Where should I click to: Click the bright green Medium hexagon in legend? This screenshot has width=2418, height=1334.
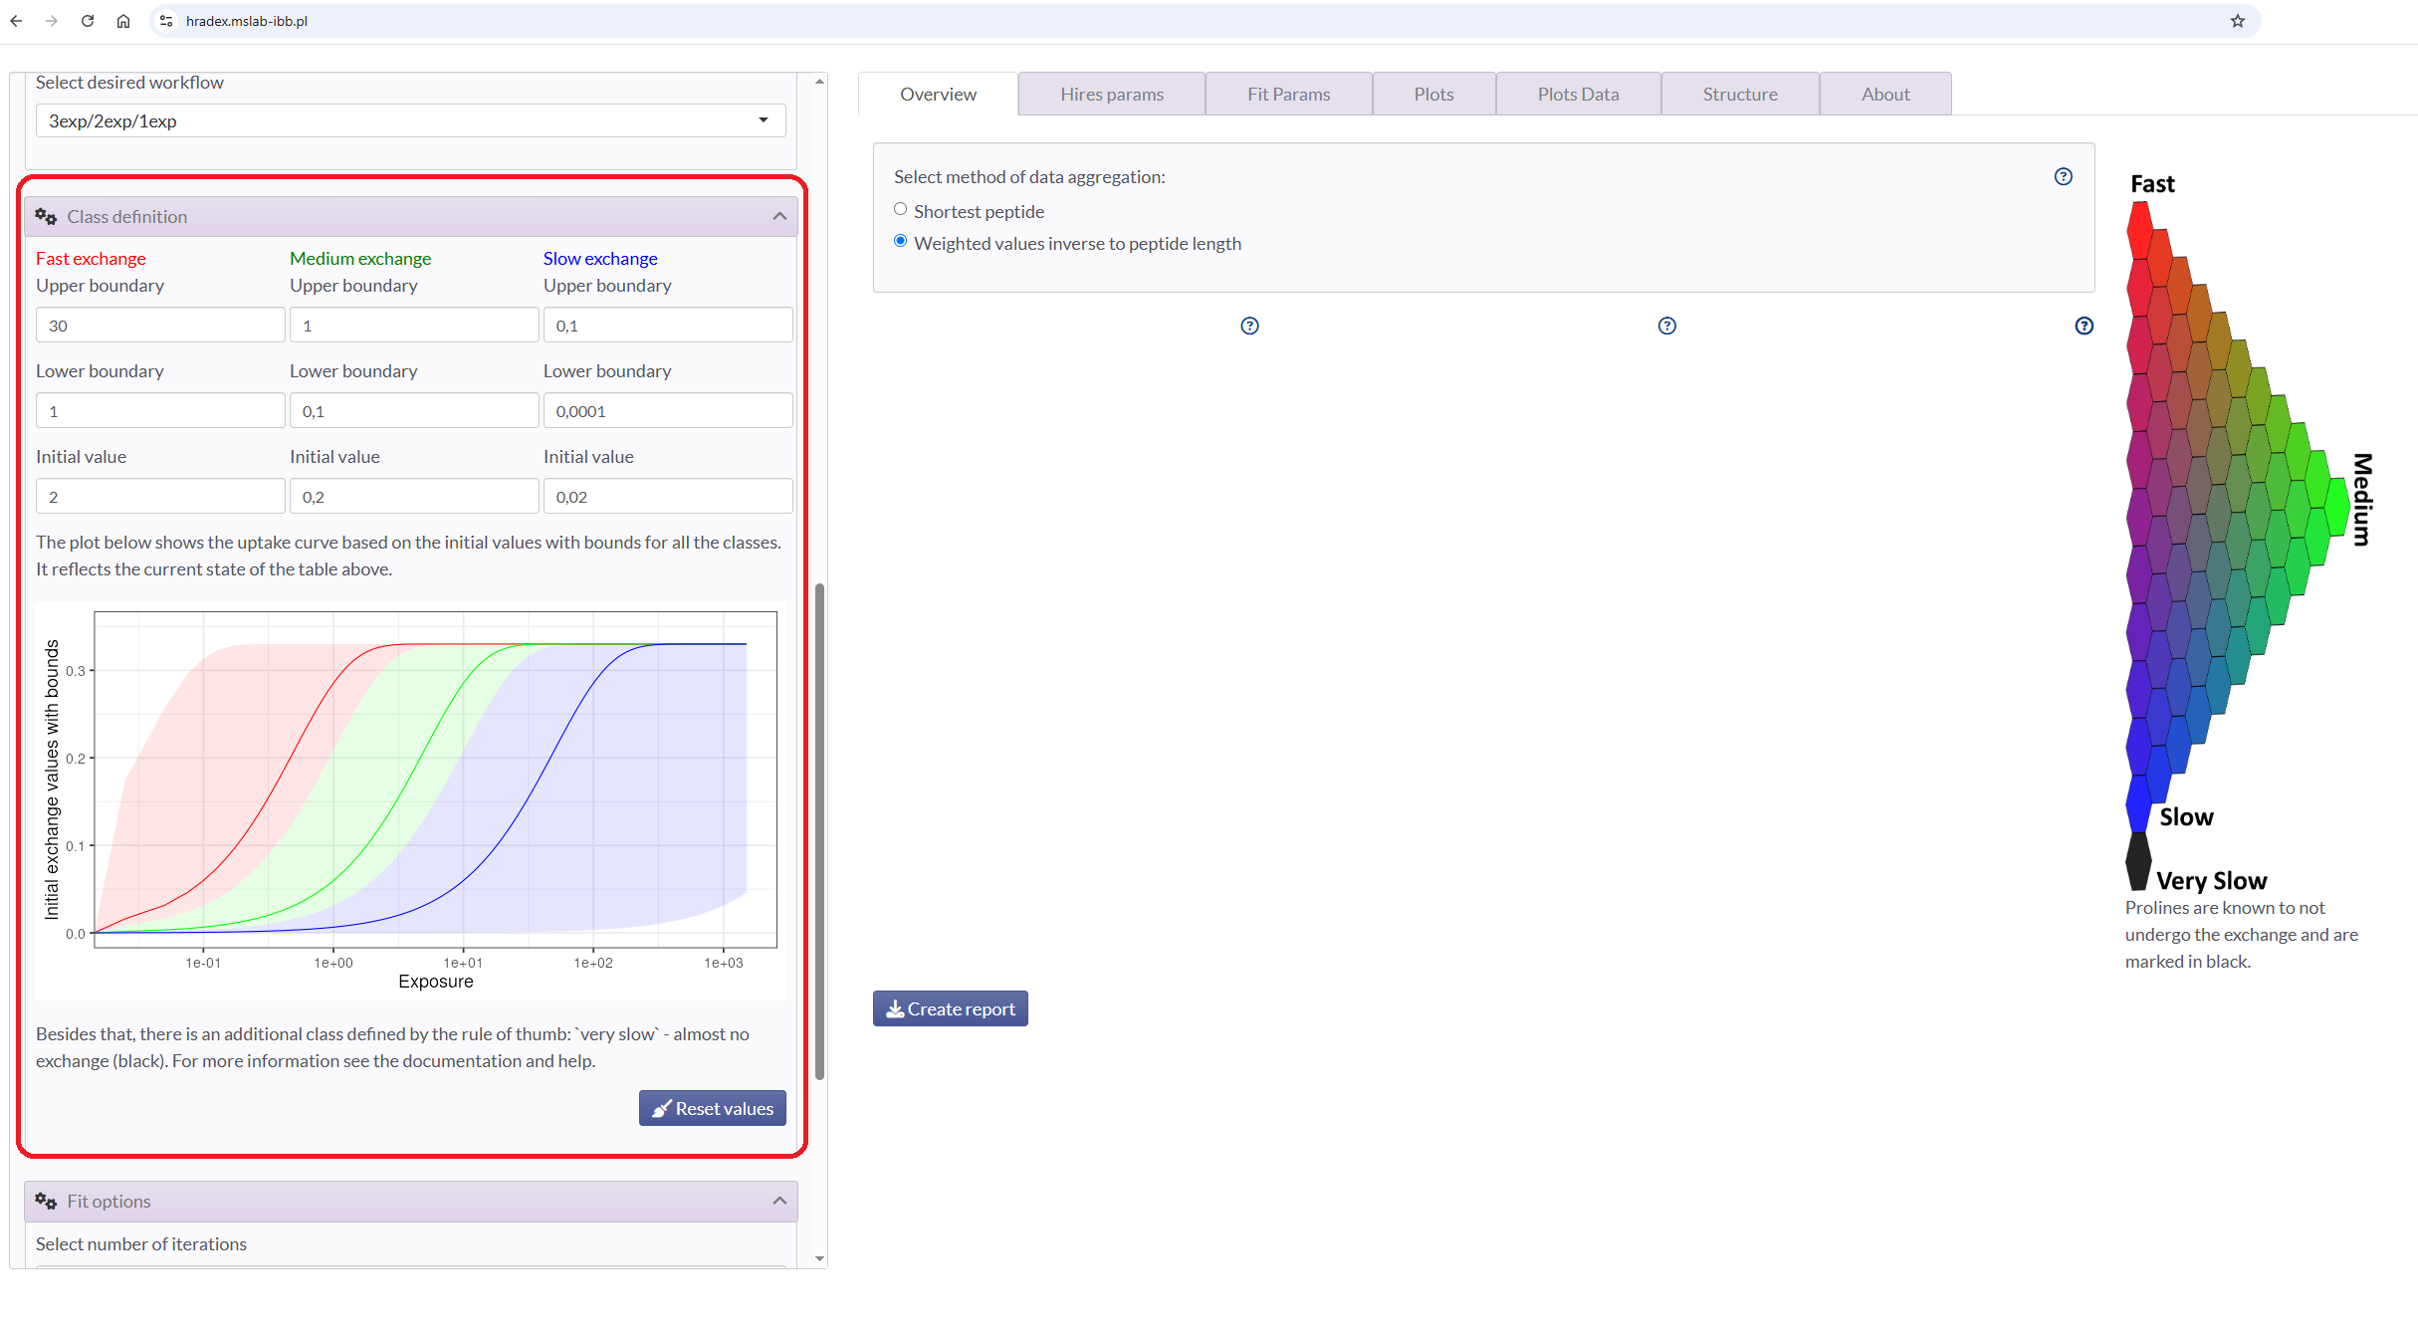(x=2337, y=507)
